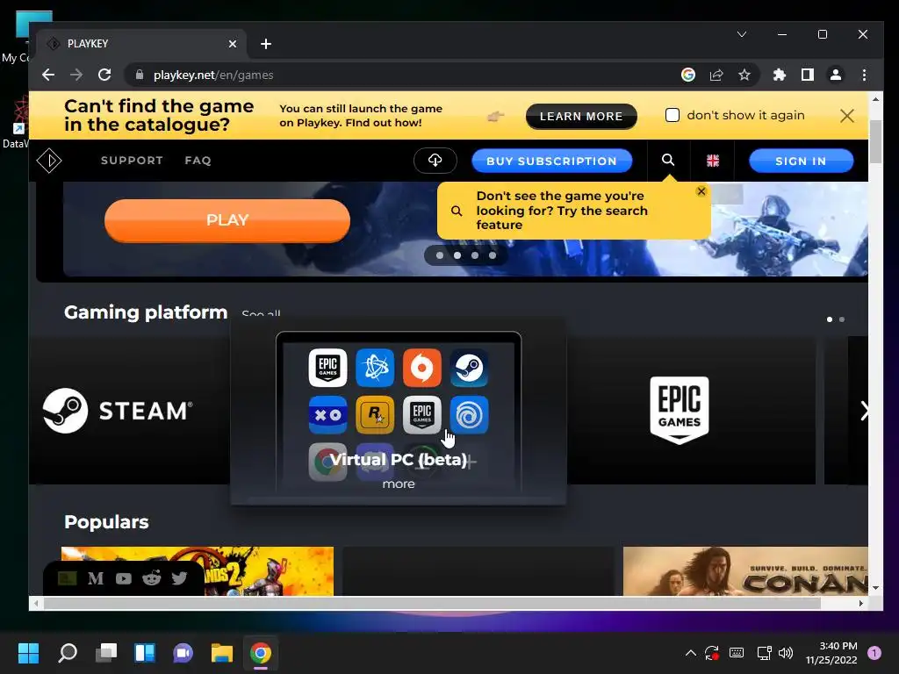Click BUY SUBSCRIPTION
899x674 pixels.
click(x=551, y=161)
